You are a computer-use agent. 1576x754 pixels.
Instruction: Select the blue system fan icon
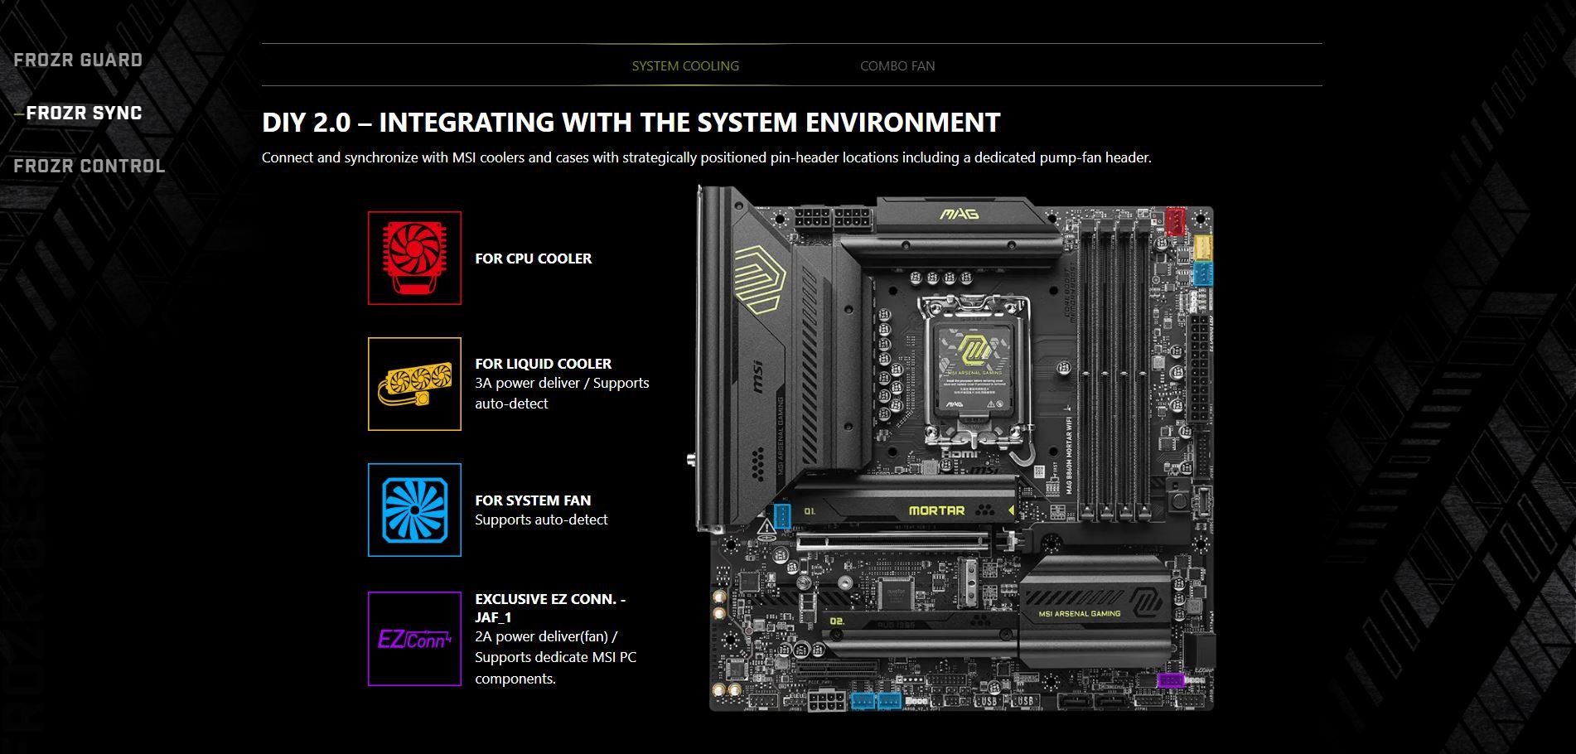pos(414,510)
